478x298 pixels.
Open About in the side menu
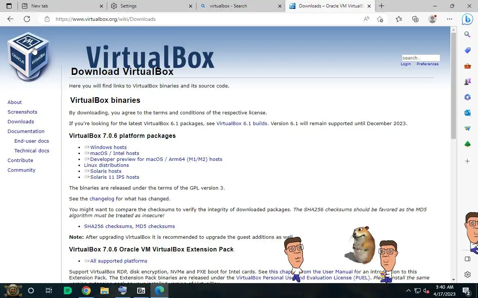coord(15,102)
